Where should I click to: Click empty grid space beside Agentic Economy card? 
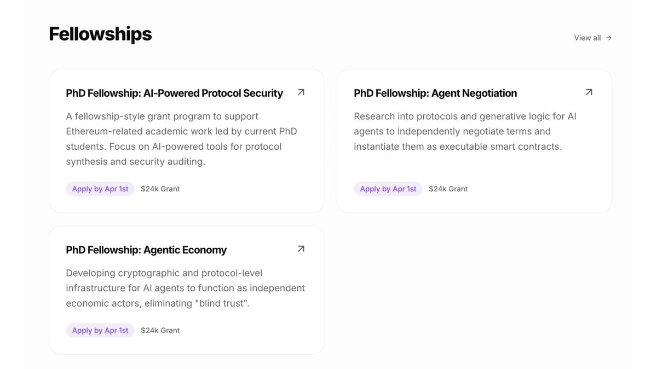point(474,290)
